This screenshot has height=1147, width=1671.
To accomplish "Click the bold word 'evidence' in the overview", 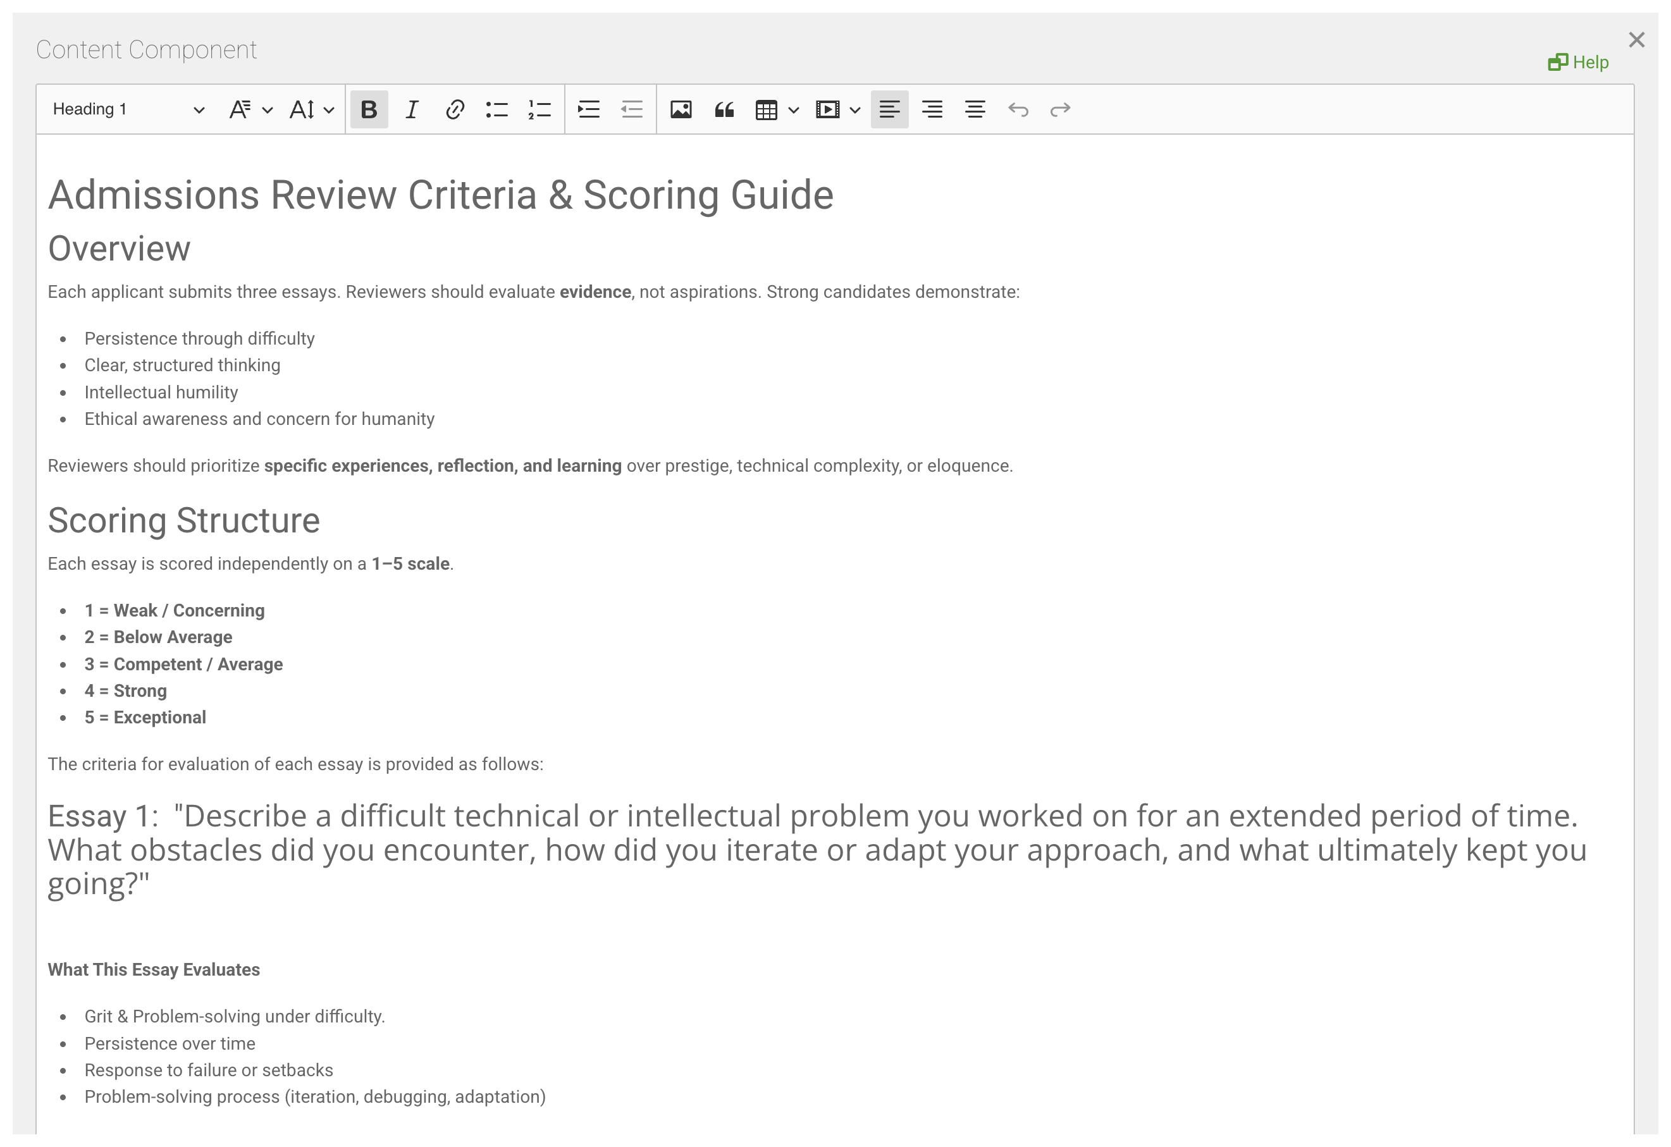I will (595, 291).
